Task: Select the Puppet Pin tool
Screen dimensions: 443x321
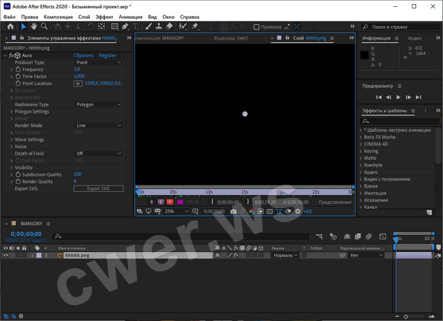Action: pyautogui.click(x=195, y=27)
